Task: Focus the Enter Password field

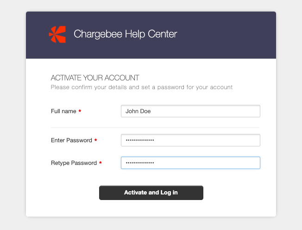Action: click(190, 140)
